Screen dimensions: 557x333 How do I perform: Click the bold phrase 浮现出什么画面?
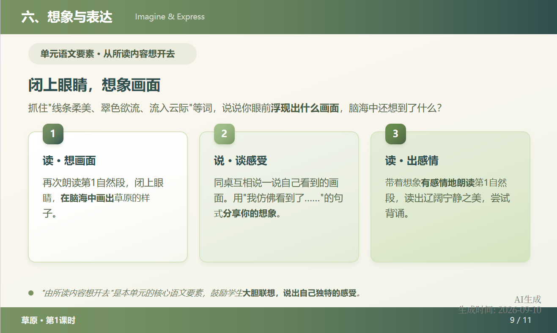click(x=305, y=108)
